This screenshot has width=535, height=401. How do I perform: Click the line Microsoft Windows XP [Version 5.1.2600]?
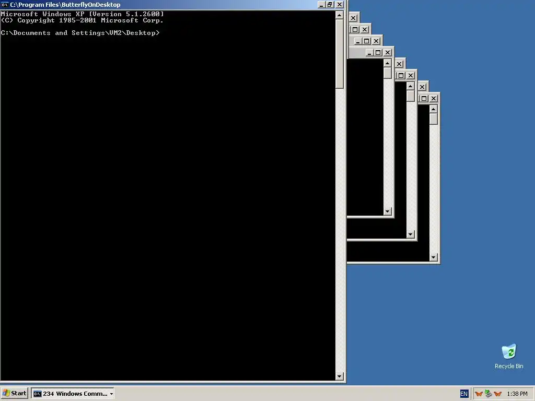tap(82, 14)
